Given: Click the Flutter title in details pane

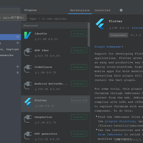Looking at the screenshot, I should pos(116,21).
